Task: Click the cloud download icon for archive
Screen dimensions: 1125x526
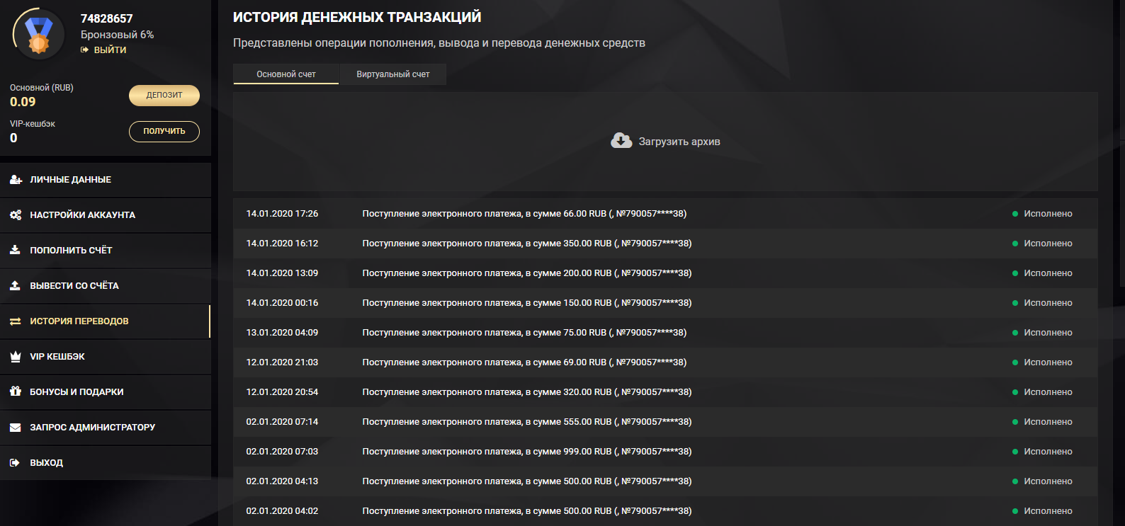Action: pyautogui.click(x=621, y=141)
